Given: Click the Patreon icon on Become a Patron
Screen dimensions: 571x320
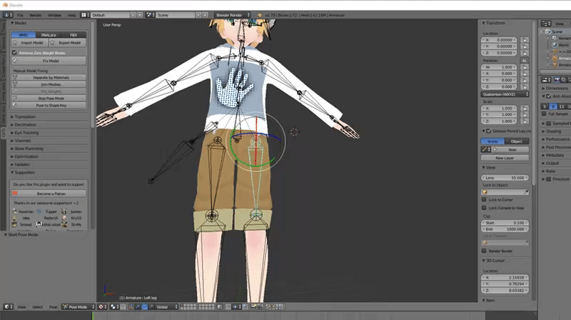Looking at the screenshot, I should click(x=15, y=194).
